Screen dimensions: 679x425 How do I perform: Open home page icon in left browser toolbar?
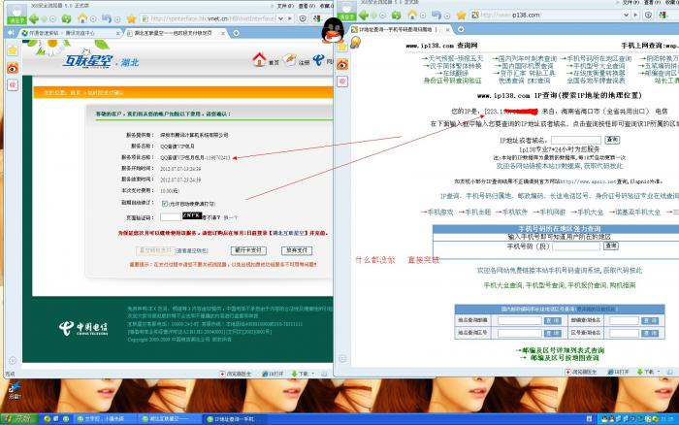(x=82, y=18)
